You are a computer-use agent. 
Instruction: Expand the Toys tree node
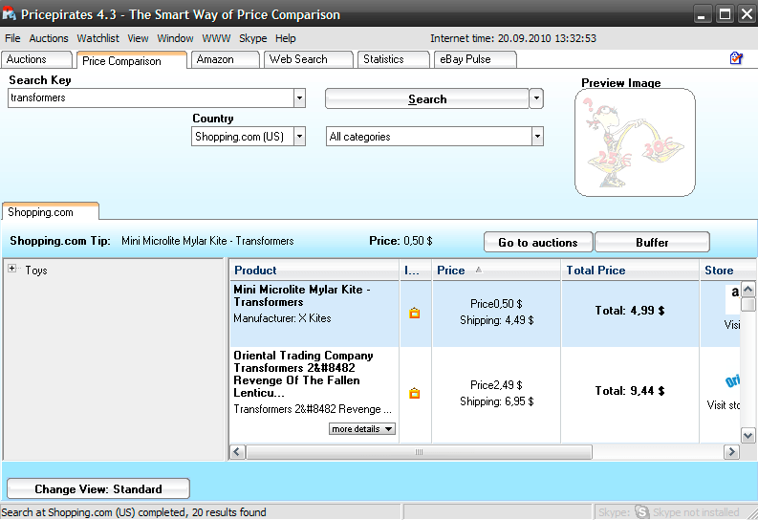pyautogui.click(x=12, y=269)
